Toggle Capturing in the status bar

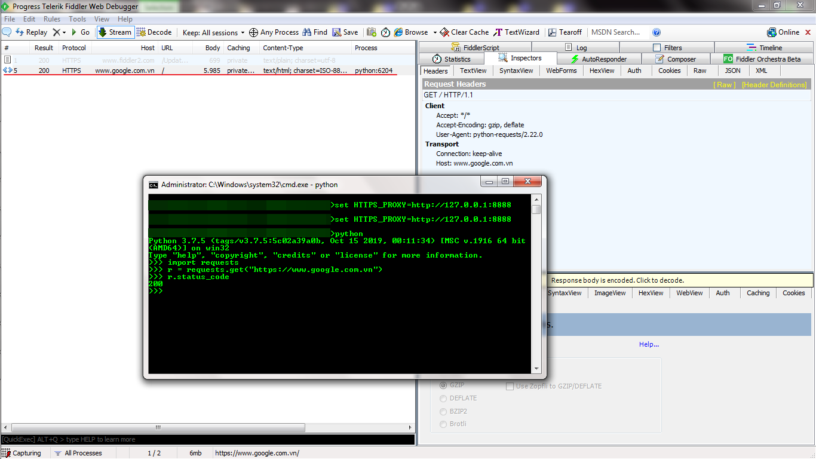coord(22,453)
